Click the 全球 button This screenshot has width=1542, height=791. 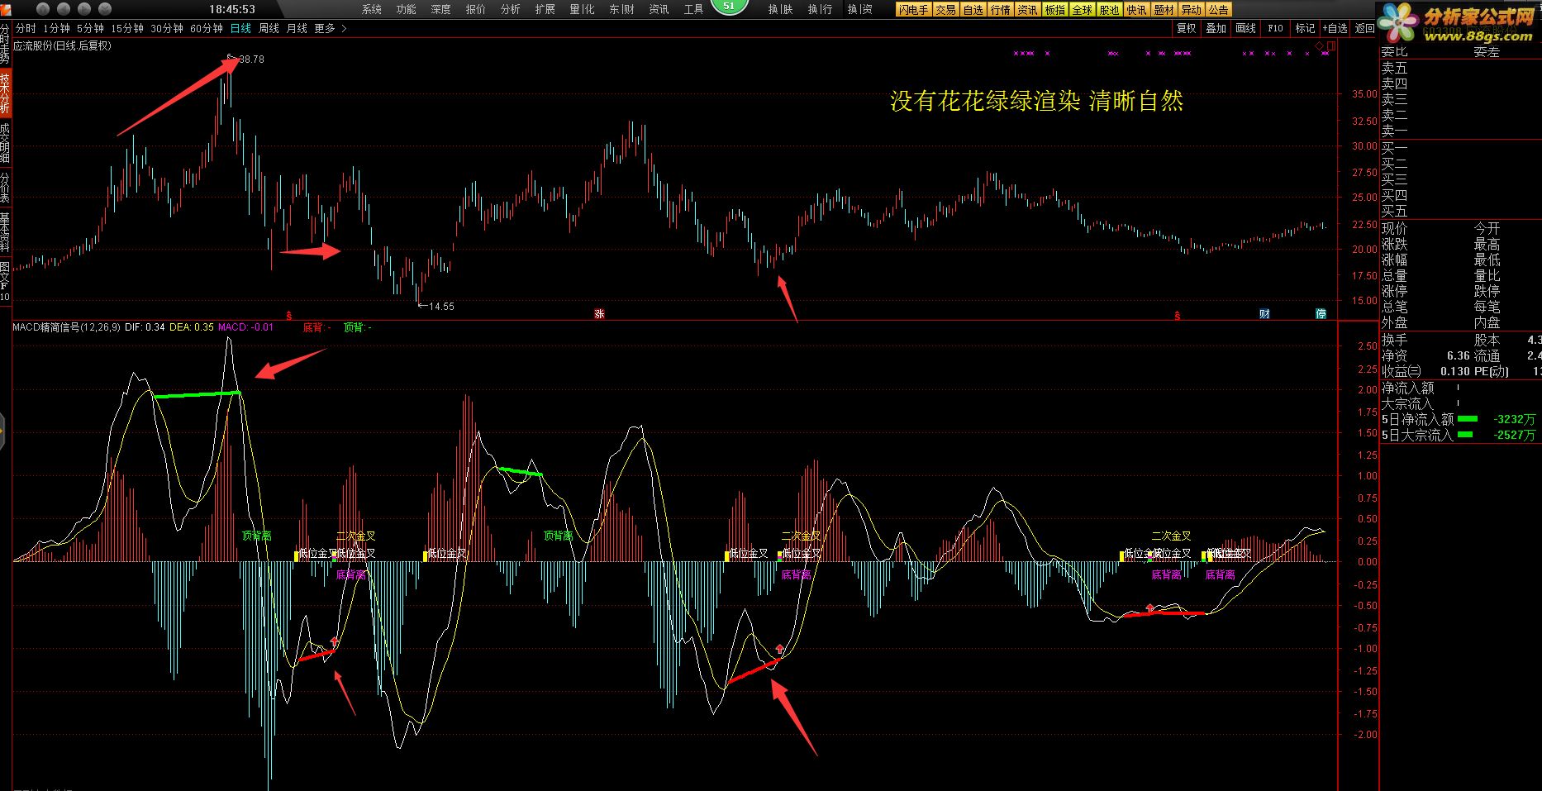[x=1083, y=10]
